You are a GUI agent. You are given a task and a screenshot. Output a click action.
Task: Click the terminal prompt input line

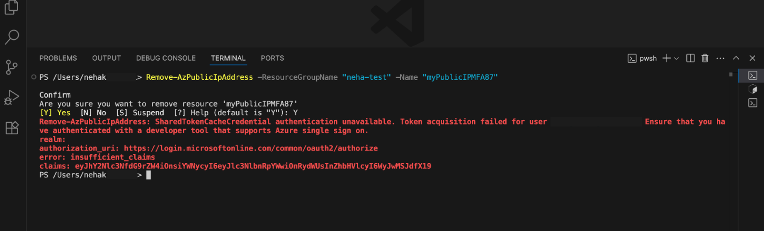tap(148, 175)
